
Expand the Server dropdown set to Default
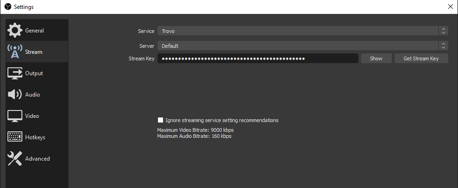point(298,46)
